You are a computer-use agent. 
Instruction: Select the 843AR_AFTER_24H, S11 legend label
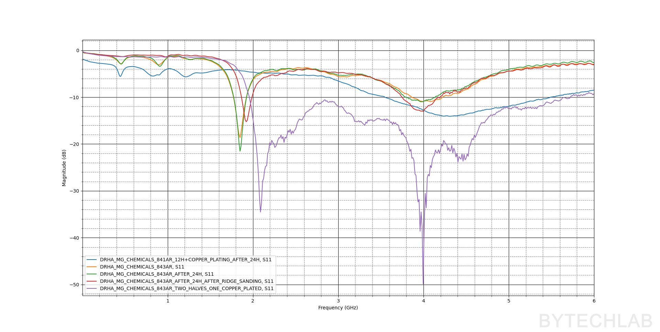pyautogui.click(x=157, y=274)
